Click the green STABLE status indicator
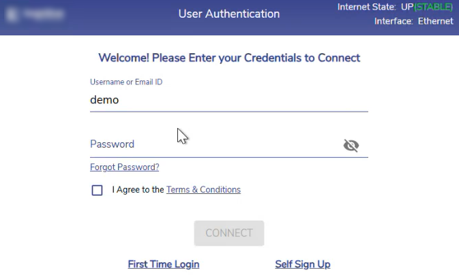Screen dimensions: 459x277 (434, 7)
